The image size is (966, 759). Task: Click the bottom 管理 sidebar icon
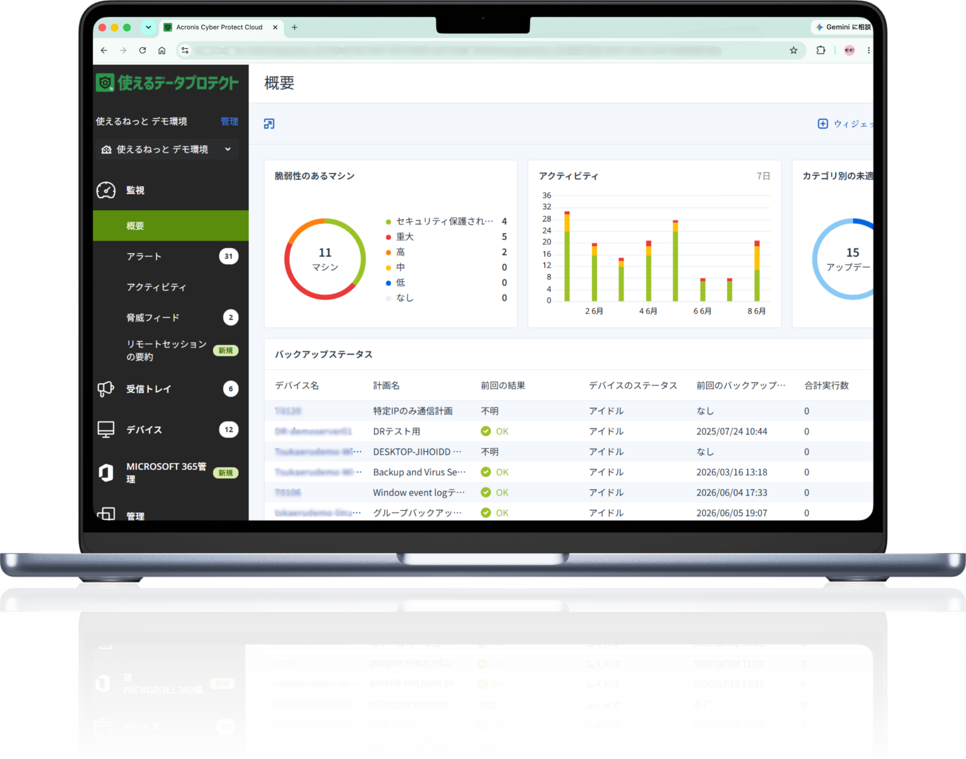coord(106,514)
